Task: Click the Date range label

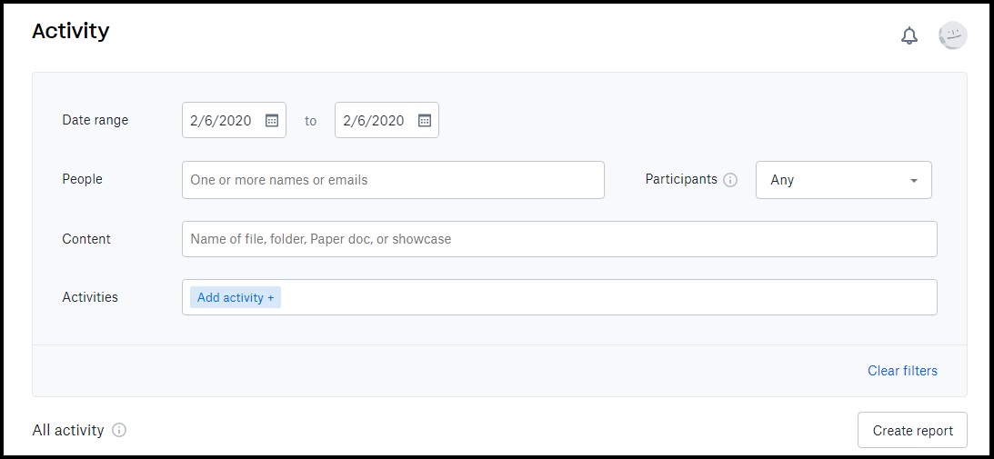Action: 95,120
